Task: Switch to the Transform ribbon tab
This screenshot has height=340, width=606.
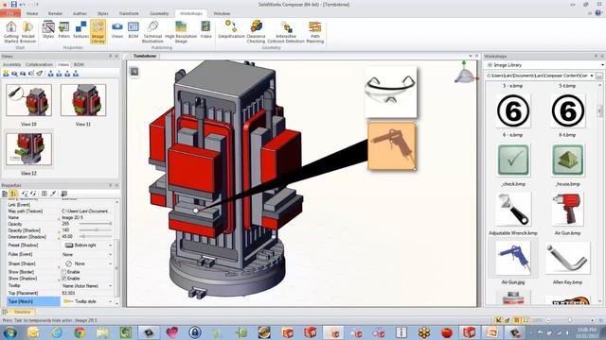Action: 129,13
